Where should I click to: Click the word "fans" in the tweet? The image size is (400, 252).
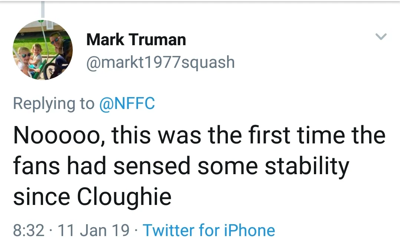(x=36, y=166)
